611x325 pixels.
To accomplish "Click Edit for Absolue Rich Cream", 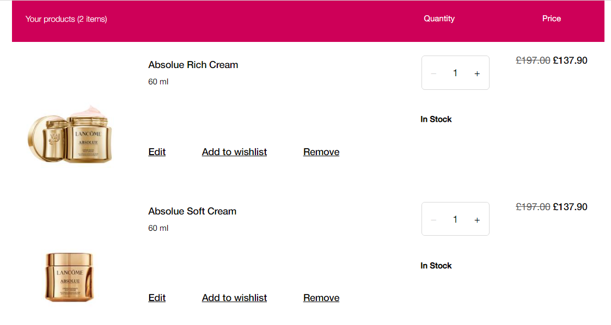I will 157,152.
